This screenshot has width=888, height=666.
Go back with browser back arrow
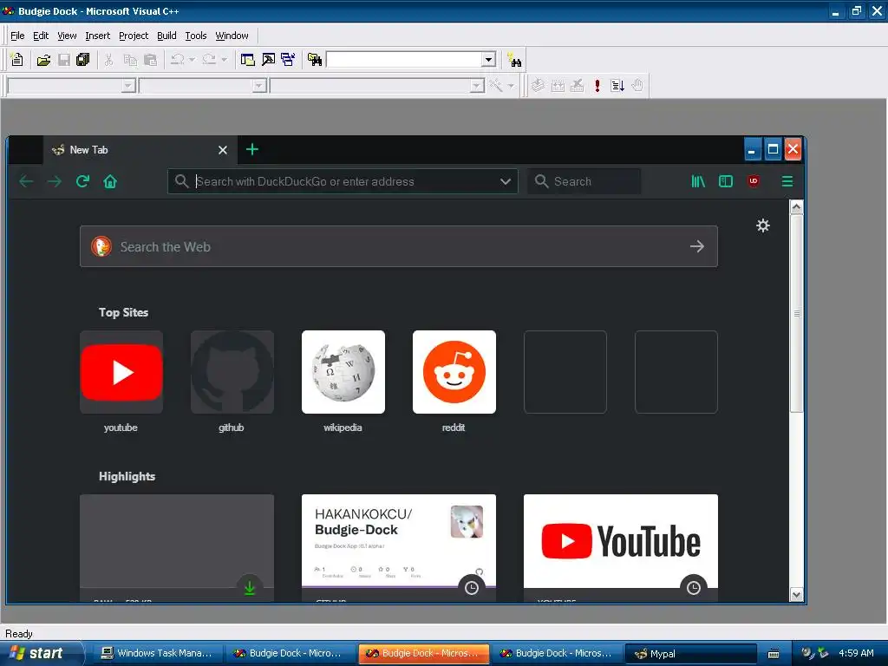tap(27, 181)
